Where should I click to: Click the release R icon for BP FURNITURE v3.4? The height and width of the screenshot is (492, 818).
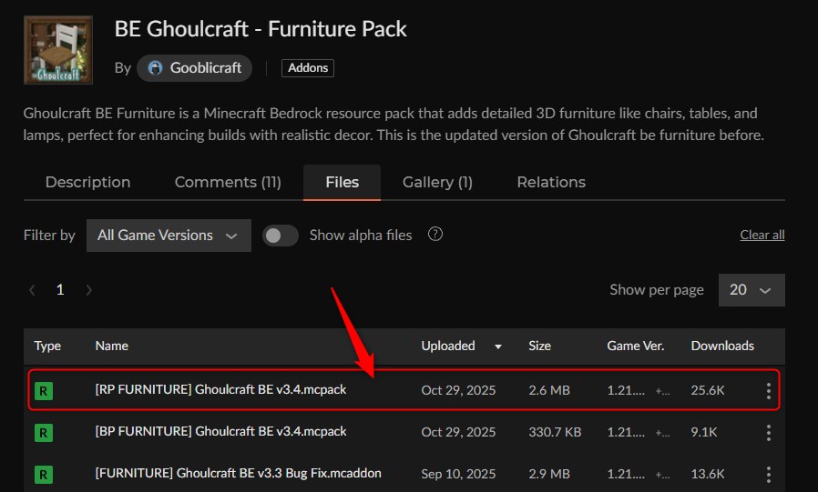[x=44, y=433]
